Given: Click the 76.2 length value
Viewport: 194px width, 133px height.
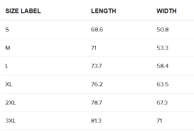Looking at the screenshot, I should click(x=97, y=84).
